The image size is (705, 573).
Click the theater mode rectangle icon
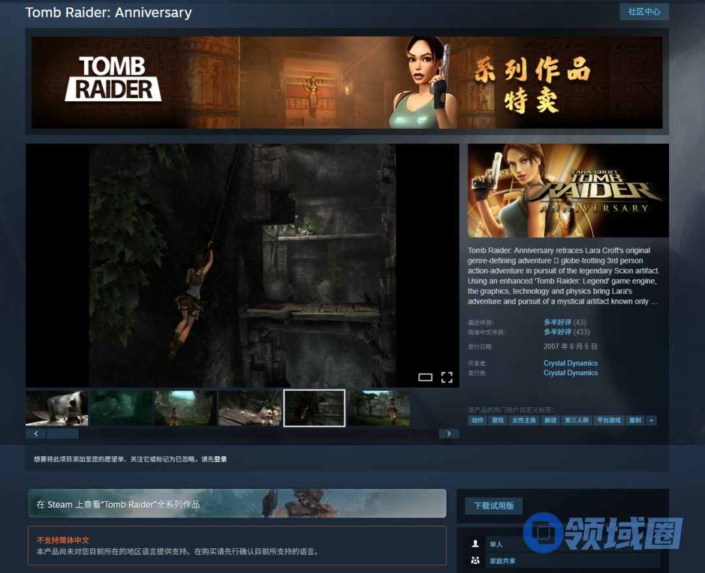coord(426,377)
